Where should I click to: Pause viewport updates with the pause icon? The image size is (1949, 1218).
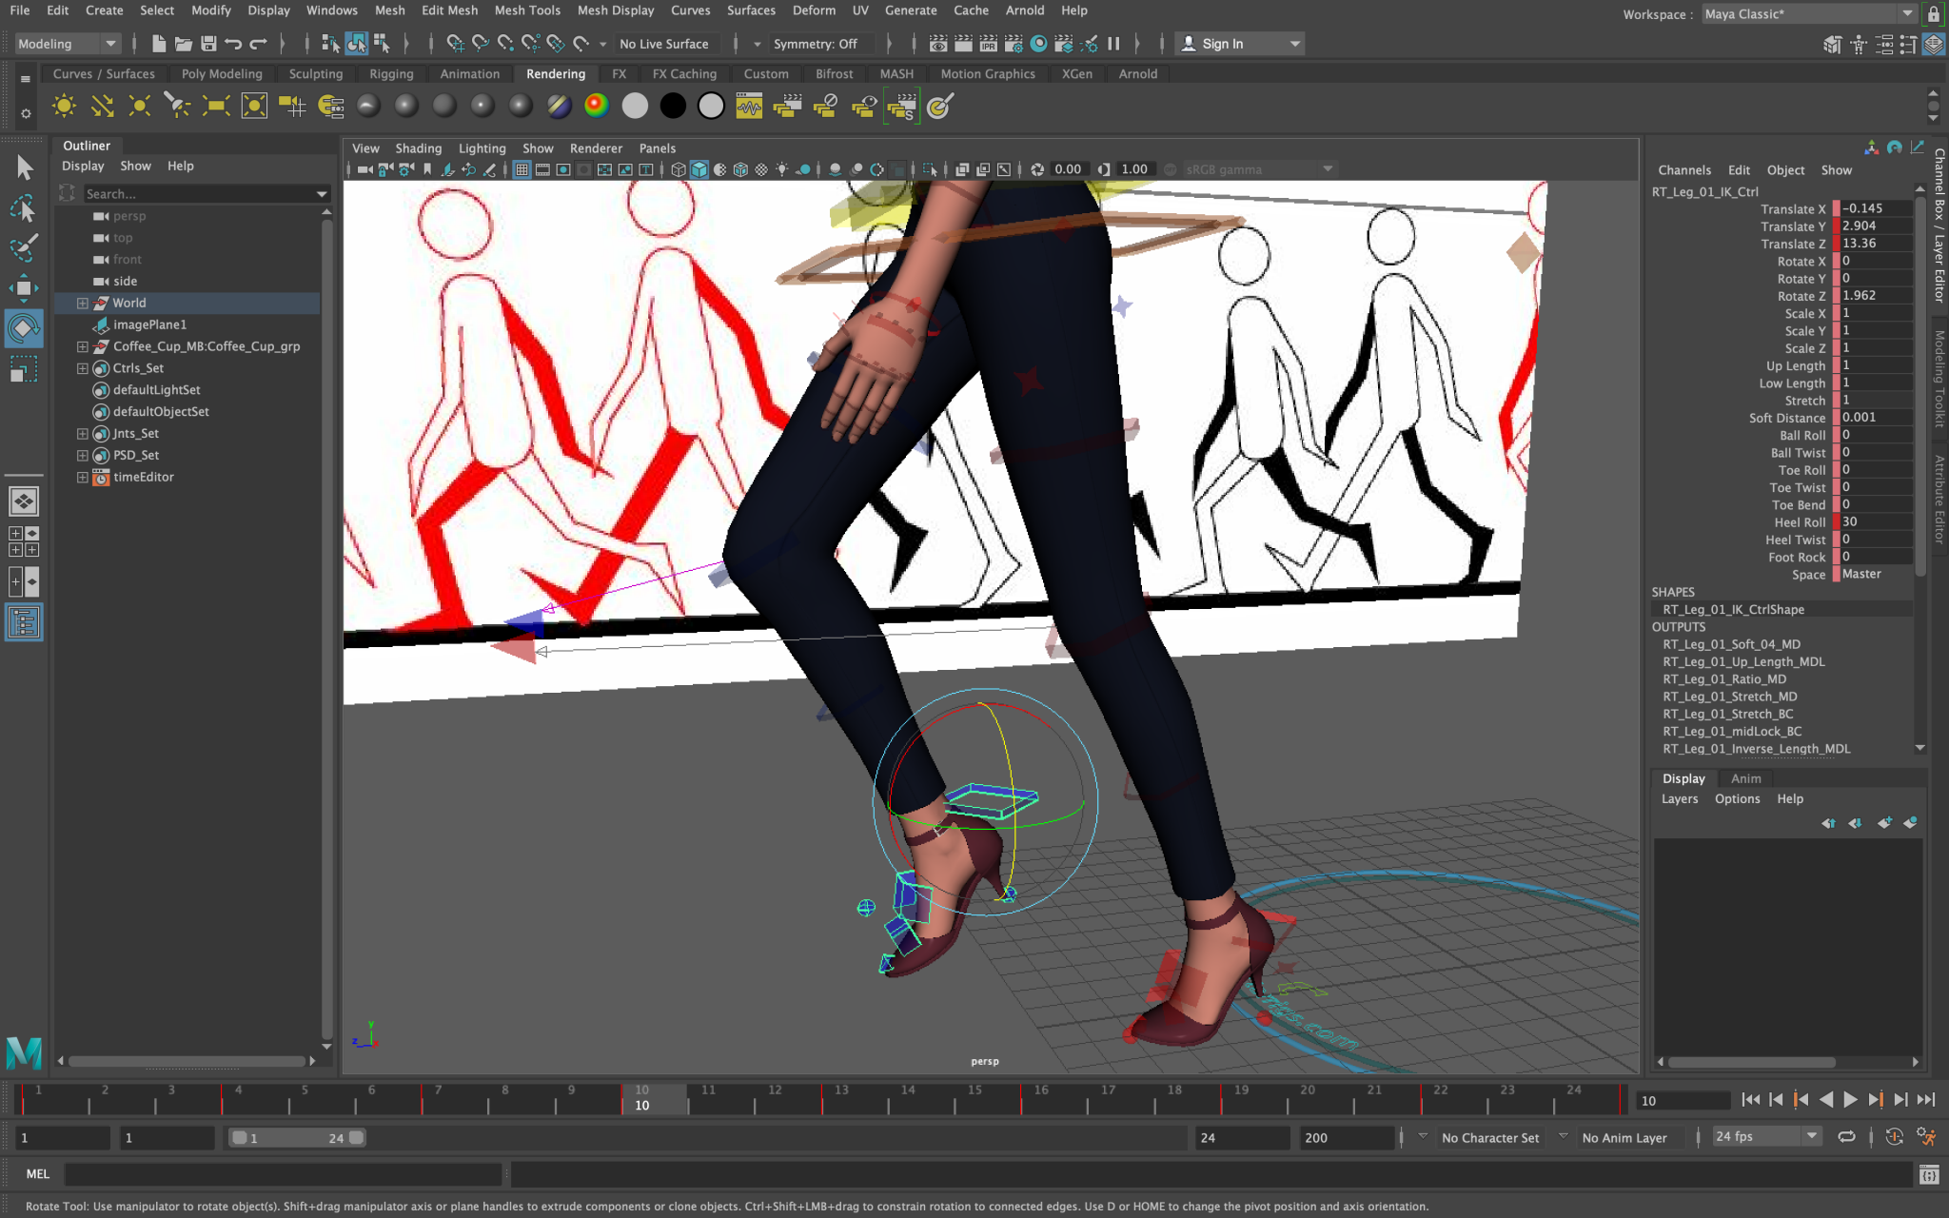(x=1114, y=44)
